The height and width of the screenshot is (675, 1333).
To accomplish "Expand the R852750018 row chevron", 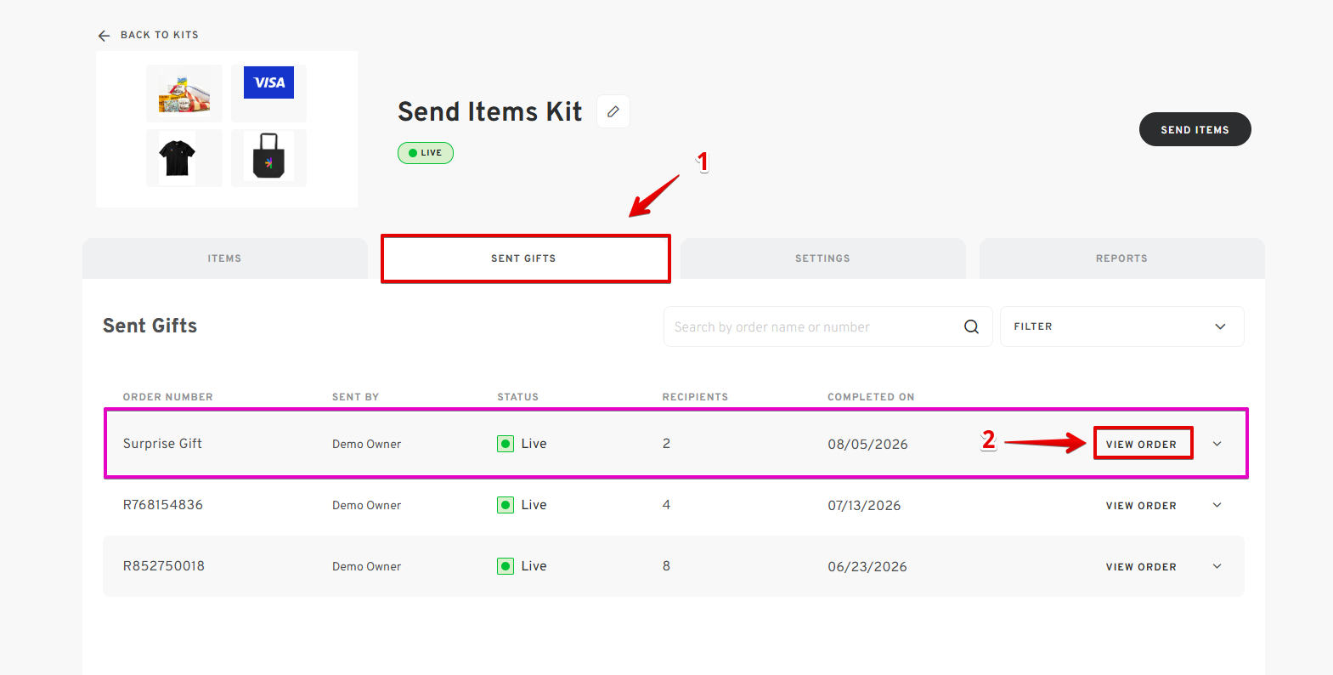I will point(1217,566).
